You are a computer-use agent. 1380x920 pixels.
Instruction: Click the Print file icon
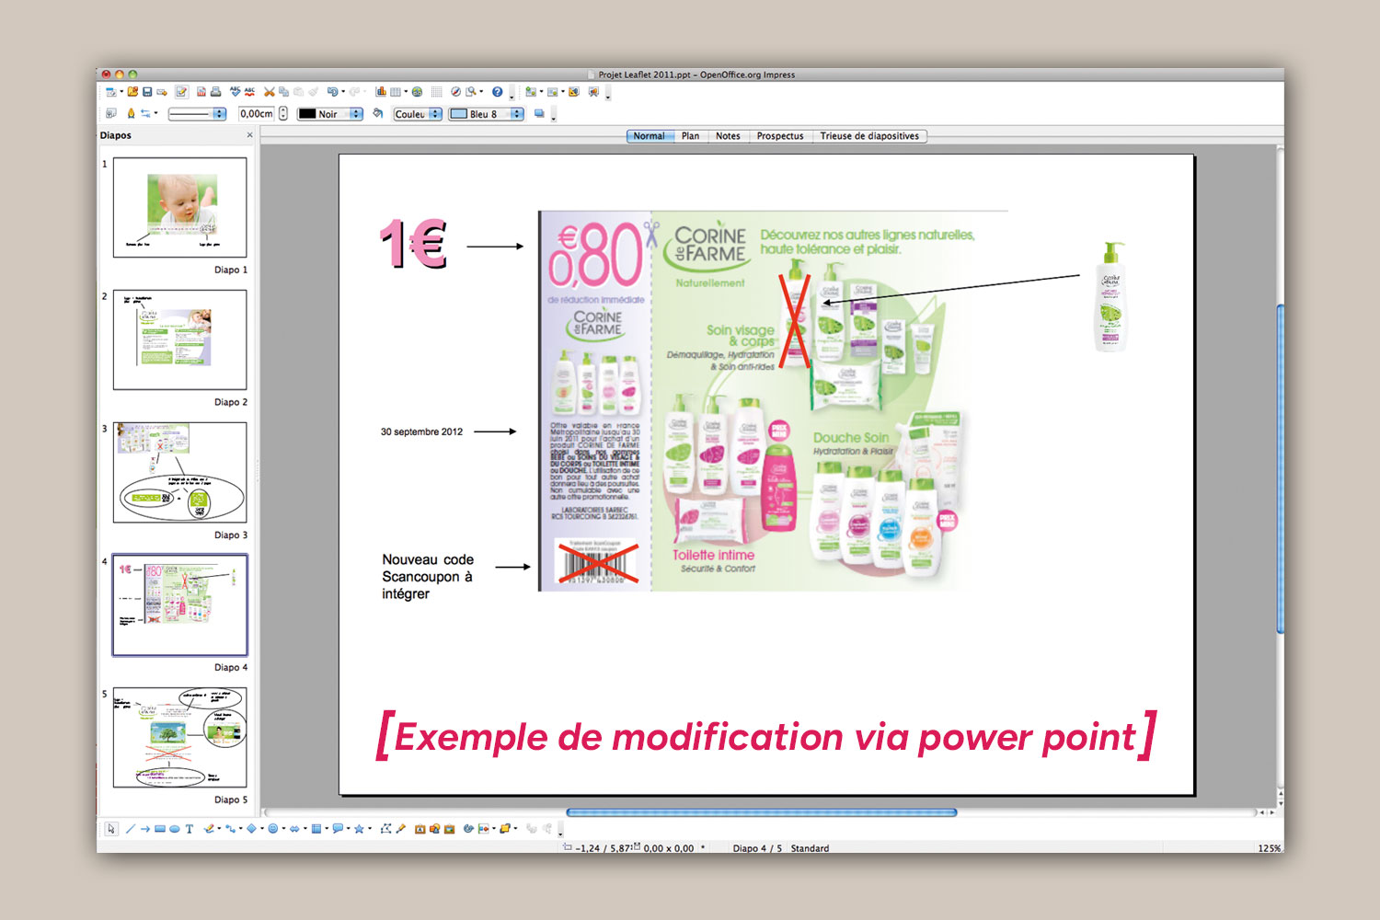tap(215, 92)
